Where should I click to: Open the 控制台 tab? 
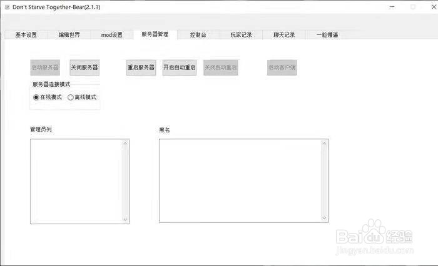198,35
